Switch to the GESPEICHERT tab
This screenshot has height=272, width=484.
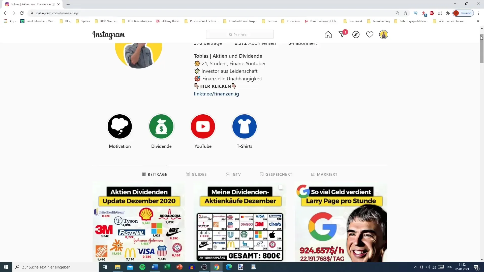pyautogui.click(x=276, y=174)
